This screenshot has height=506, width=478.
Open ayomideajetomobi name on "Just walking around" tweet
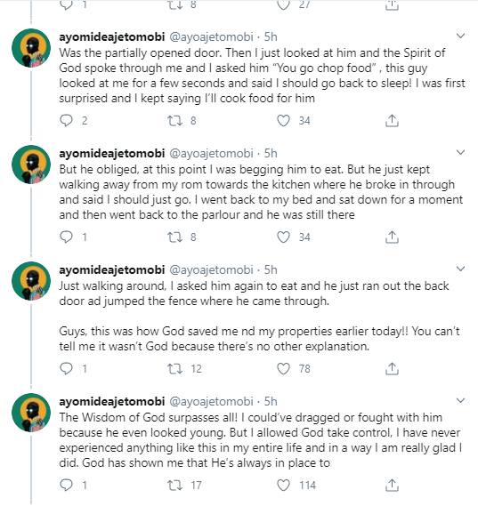pos(112,269)
